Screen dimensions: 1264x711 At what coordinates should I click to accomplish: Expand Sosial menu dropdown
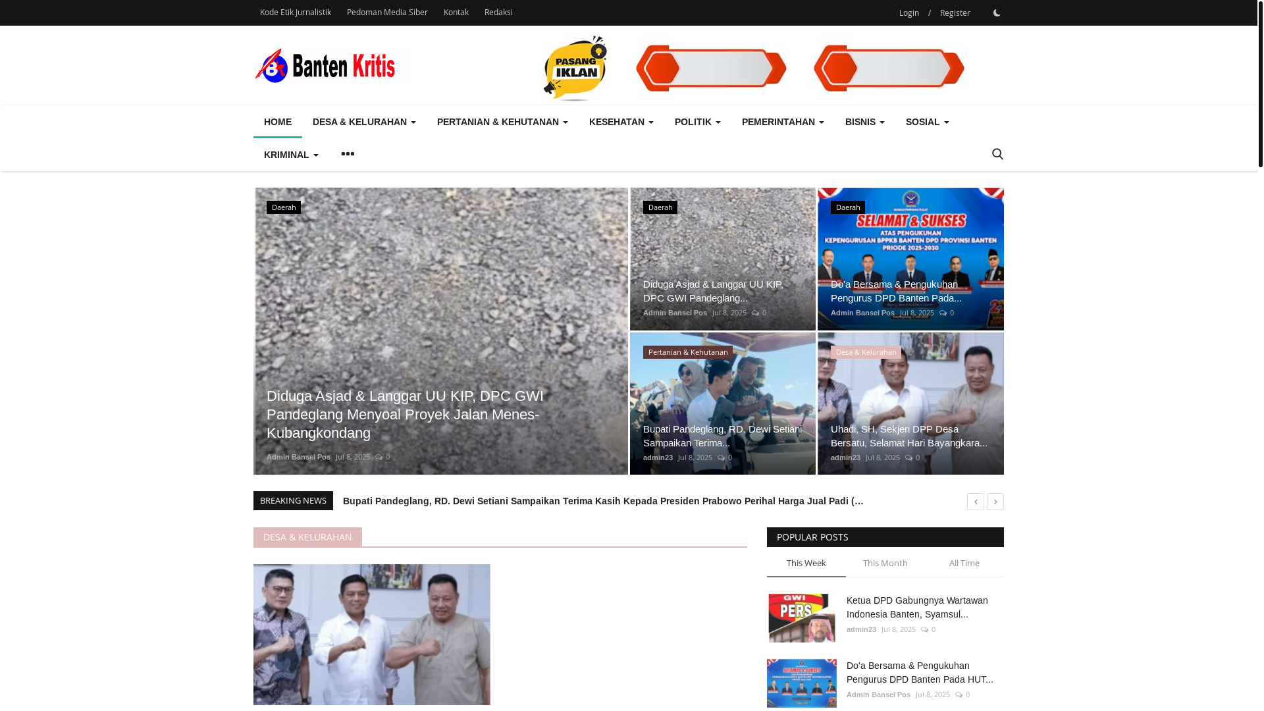tap(928, 122)
